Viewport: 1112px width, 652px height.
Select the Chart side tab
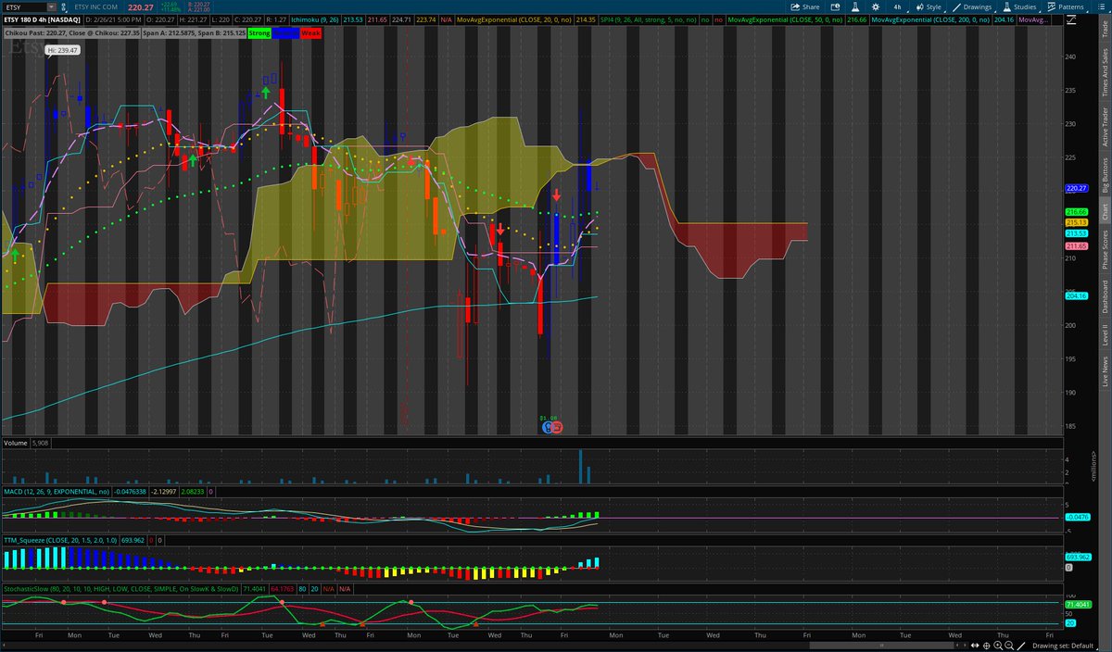pos(1104,212)
